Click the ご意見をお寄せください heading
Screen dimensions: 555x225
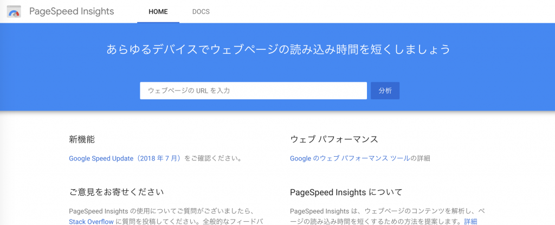(x=117, y=192)
